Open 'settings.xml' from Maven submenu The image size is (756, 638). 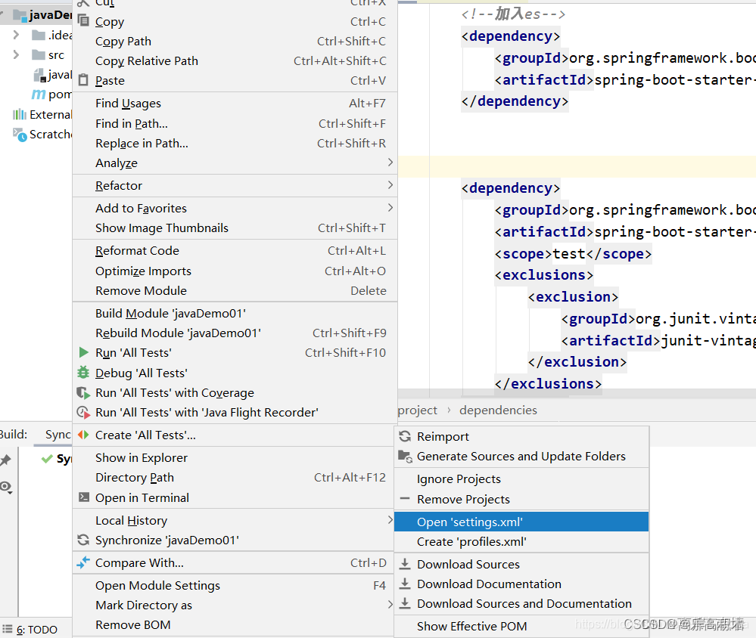(521, 522)
